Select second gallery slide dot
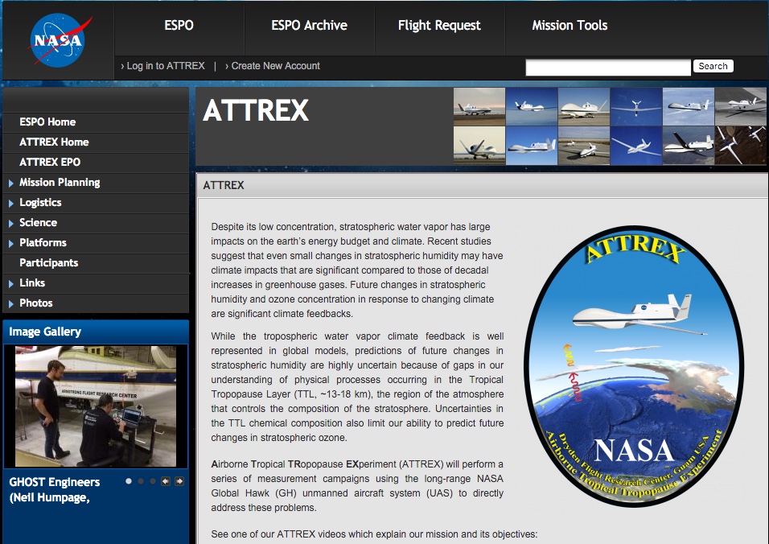 (x=141, y=481)
